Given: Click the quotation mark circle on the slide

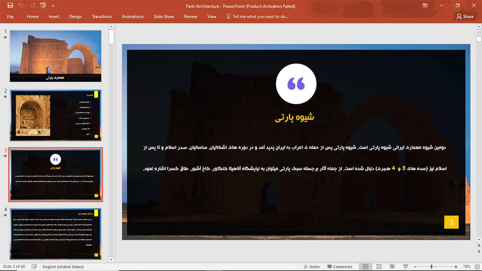Looking at the screenshot, I should (296, 84).
